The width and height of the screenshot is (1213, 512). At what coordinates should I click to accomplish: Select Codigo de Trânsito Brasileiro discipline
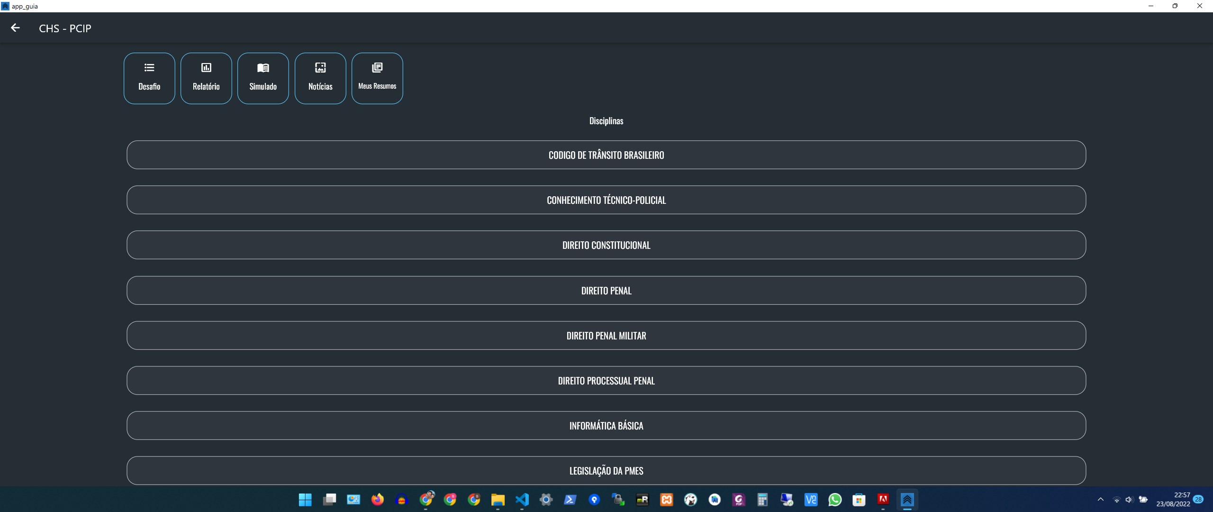(x=606, y=155)
